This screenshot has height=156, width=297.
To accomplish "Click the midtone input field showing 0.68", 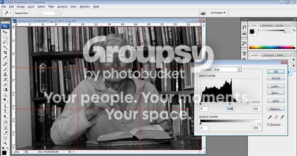I will coord(230,109).
